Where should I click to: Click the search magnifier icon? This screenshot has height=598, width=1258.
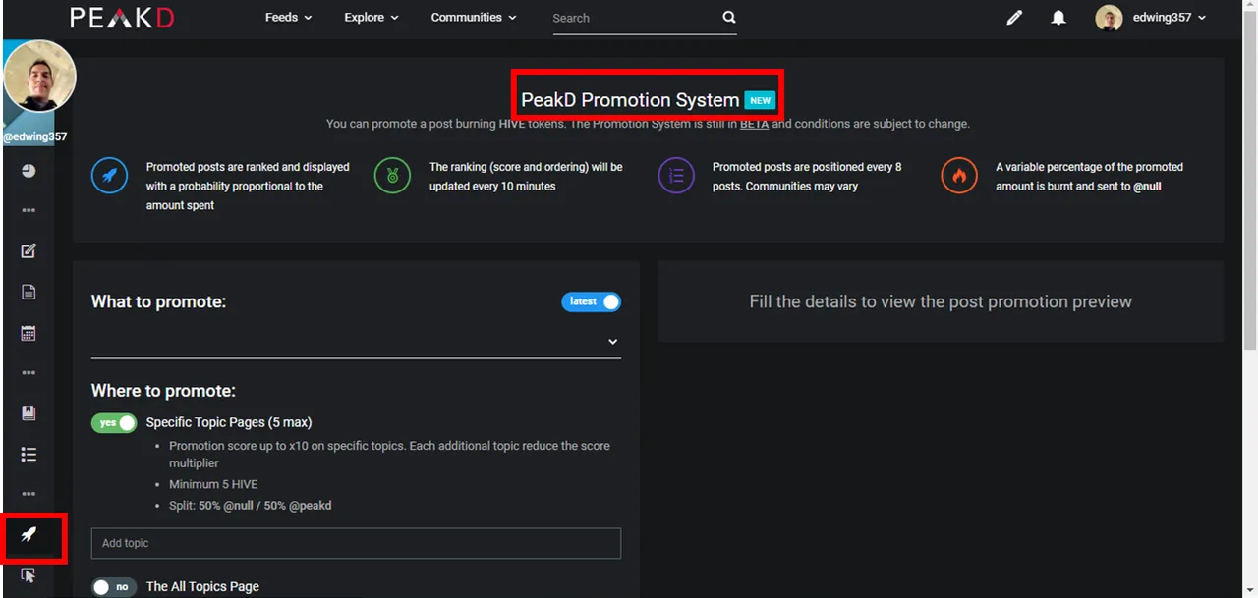728,17
